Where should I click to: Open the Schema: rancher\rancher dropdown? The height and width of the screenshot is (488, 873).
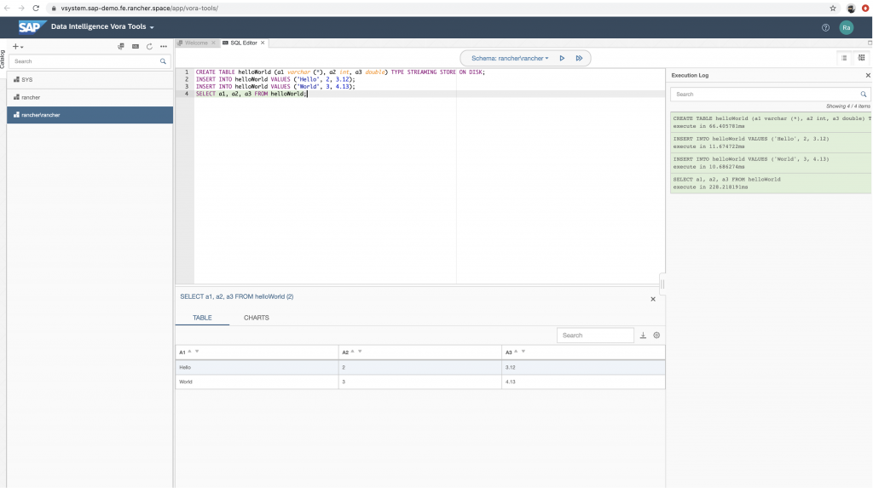pyautogui.click(x=510, y=58)
